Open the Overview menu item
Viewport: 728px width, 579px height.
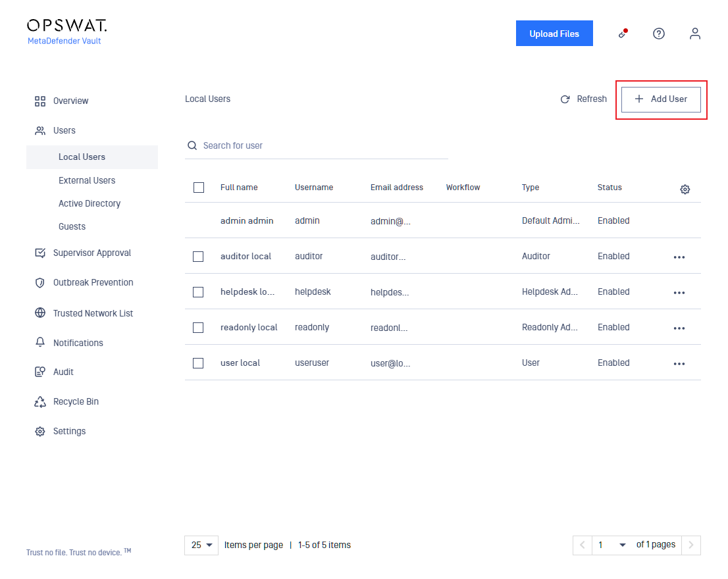click(70, 101)
